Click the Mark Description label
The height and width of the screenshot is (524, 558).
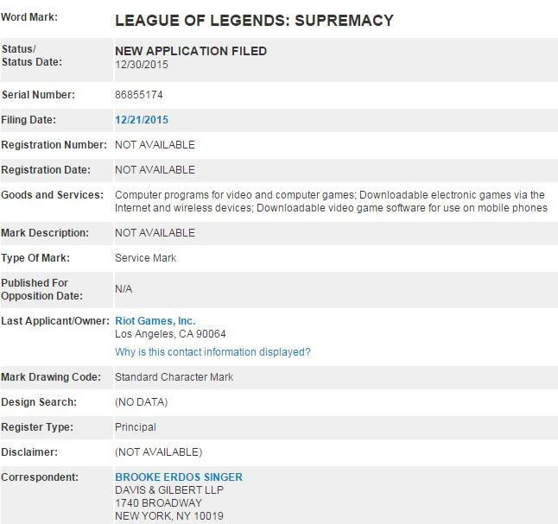45,233
